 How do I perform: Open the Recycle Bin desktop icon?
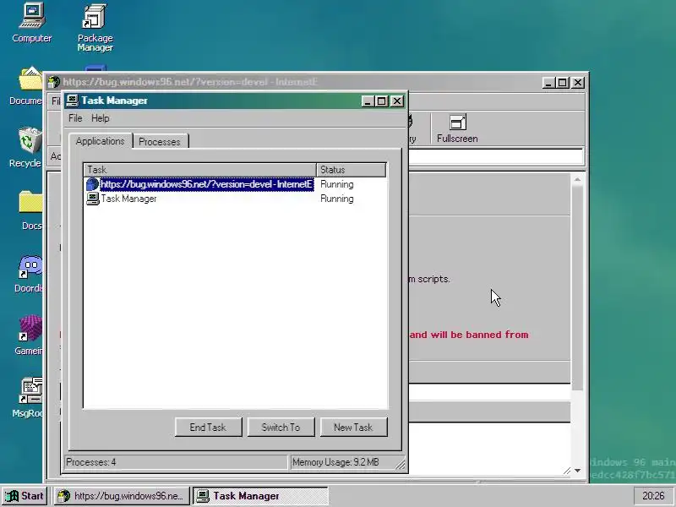27,147
